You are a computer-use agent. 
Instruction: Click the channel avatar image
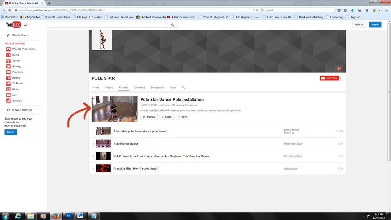[102, 40]
